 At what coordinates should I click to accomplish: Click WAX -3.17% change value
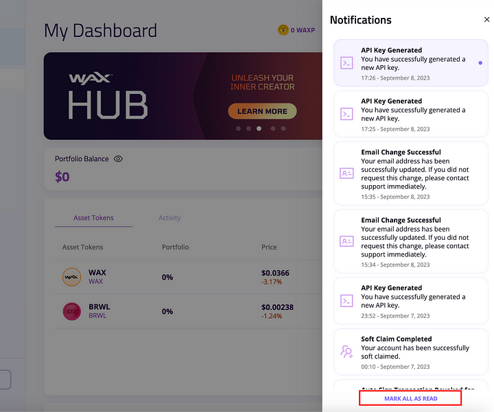[x=272, y=282]
